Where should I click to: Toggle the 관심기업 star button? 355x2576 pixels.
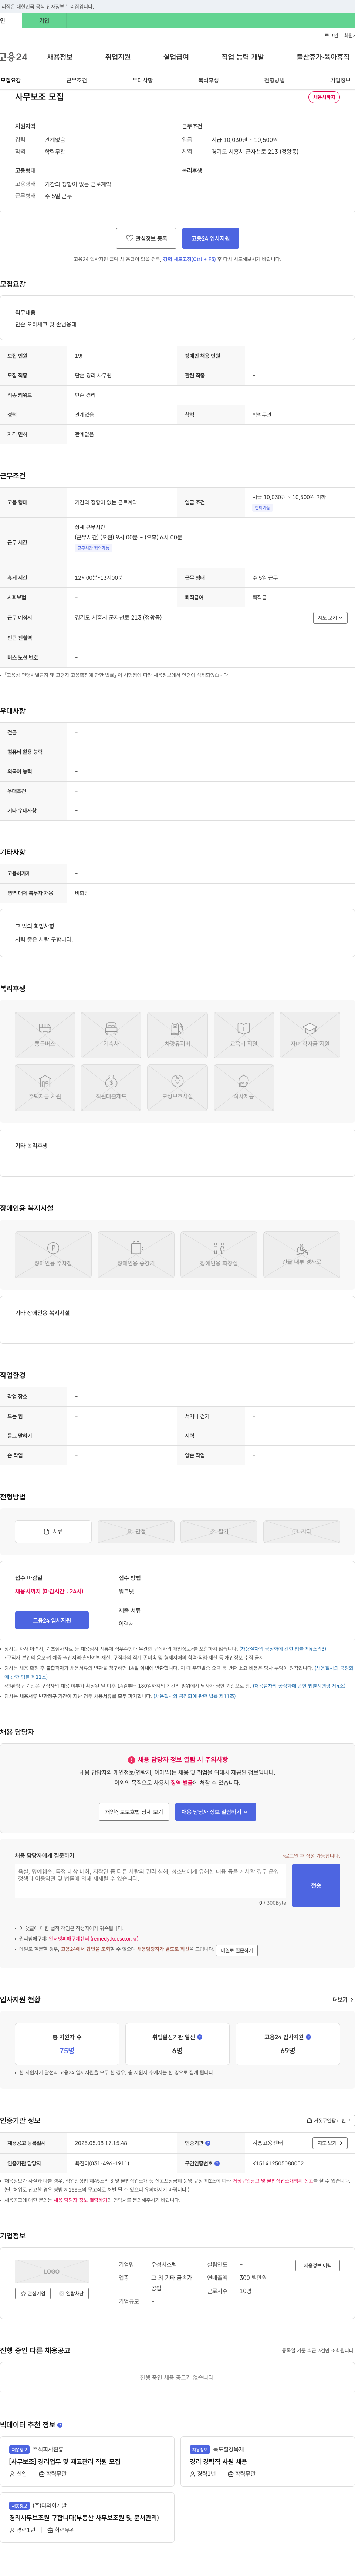[33, 2293]
